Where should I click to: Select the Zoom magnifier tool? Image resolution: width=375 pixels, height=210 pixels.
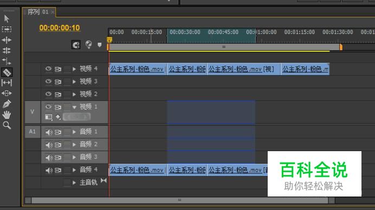[x=7, y=125]
